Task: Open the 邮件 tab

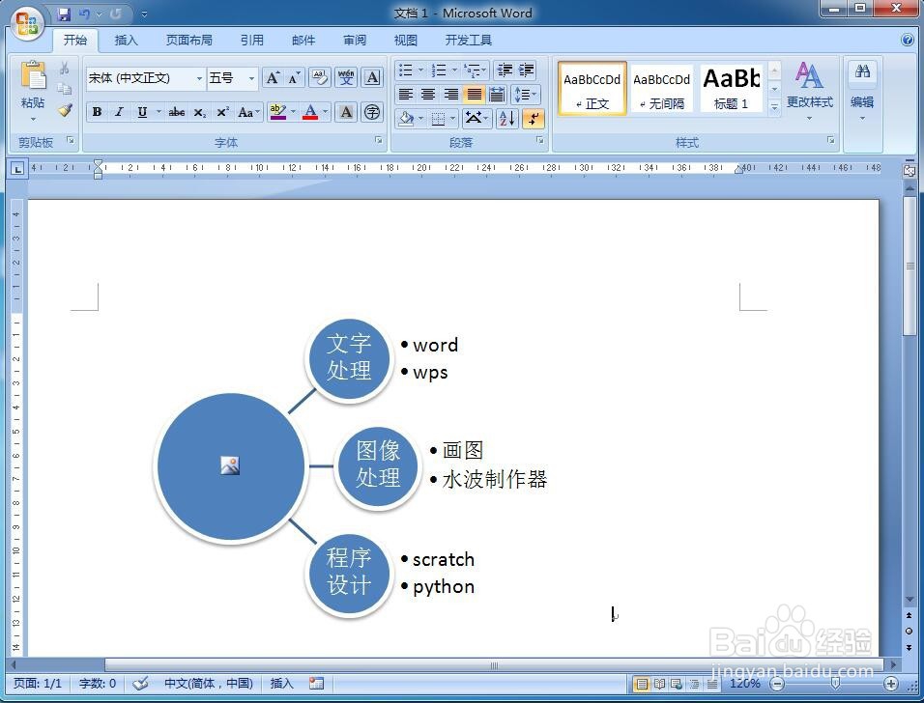Action: [x=303, y=40]
